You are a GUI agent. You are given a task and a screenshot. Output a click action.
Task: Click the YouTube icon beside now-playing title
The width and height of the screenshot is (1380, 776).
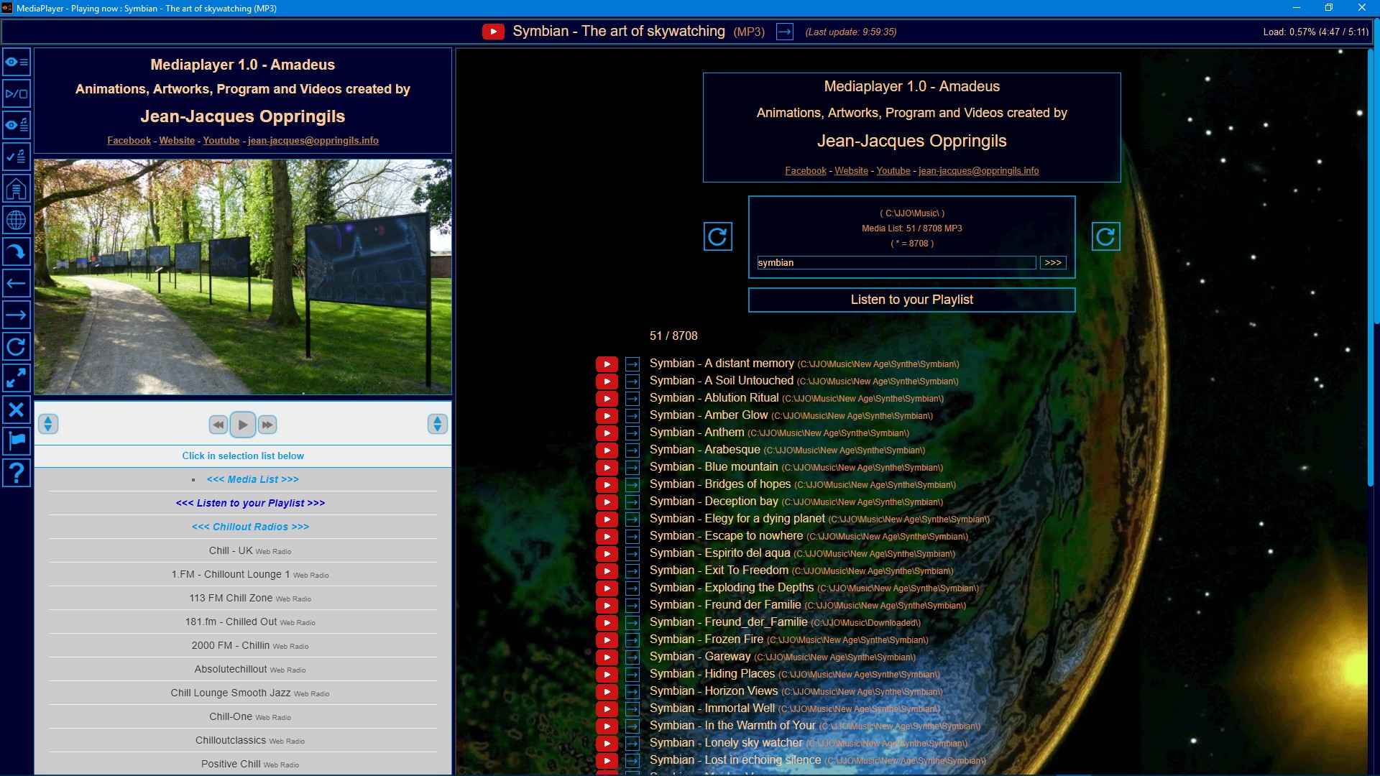click(x=493, y=32)
